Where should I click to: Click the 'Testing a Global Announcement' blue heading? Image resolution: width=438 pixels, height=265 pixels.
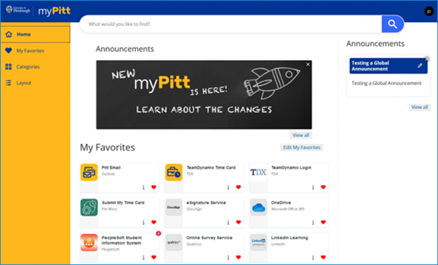370,66
